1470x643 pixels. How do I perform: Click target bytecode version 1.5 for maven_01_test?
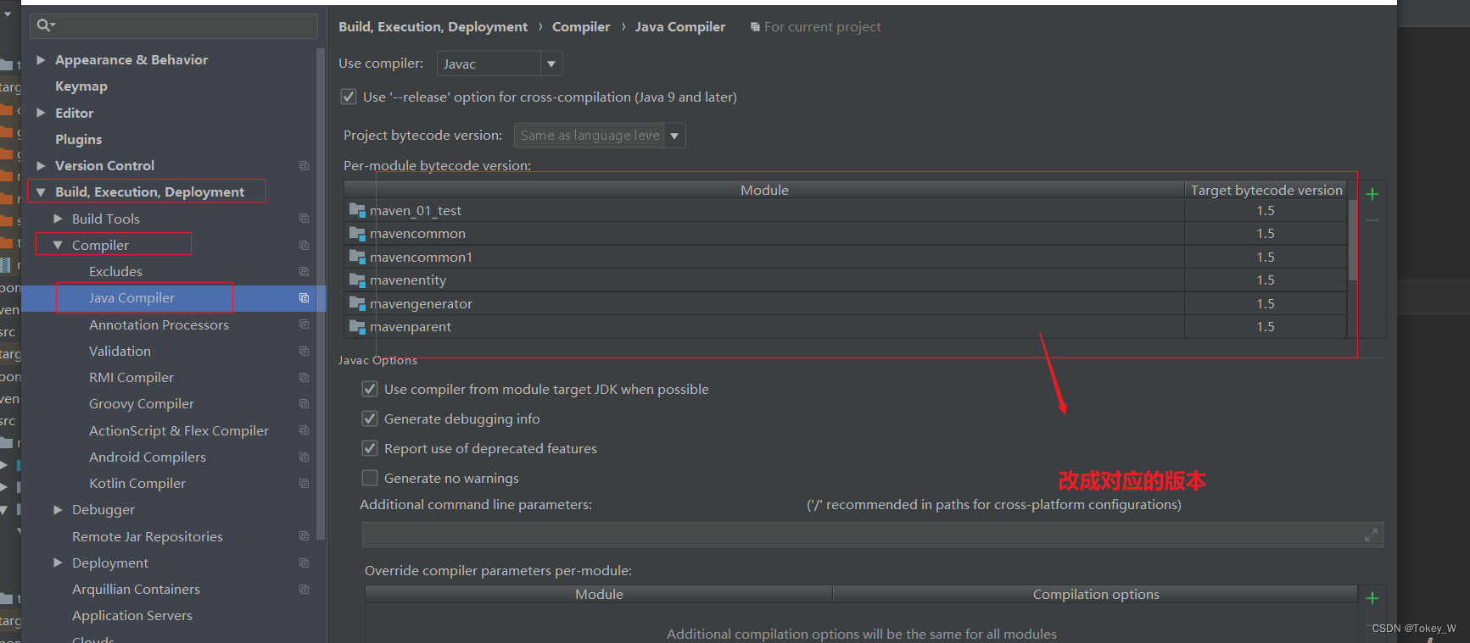(x=1266, y=210)
